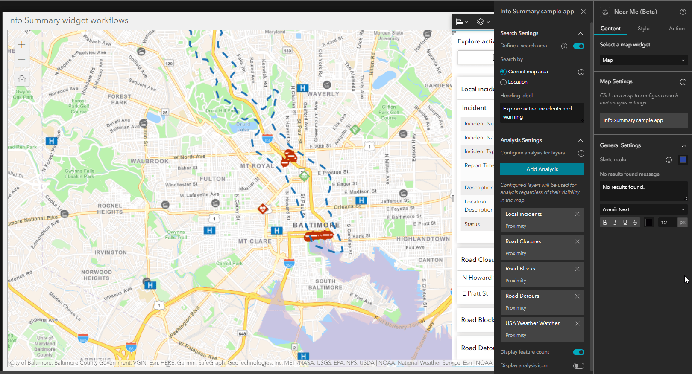Remove Road Detours analysis

point(577,296)
